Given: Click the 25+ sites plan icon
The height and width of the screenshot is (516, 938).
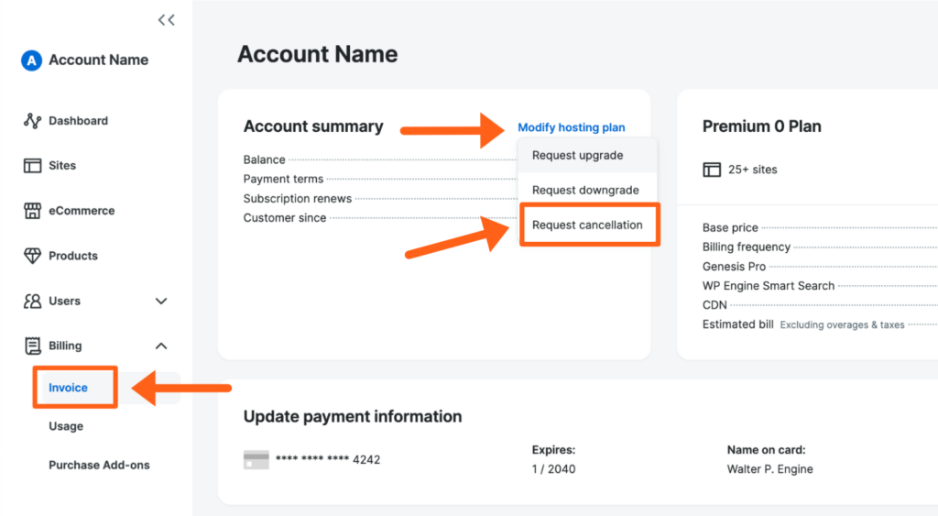Looking at the screenshot, I should coord(712,170).
